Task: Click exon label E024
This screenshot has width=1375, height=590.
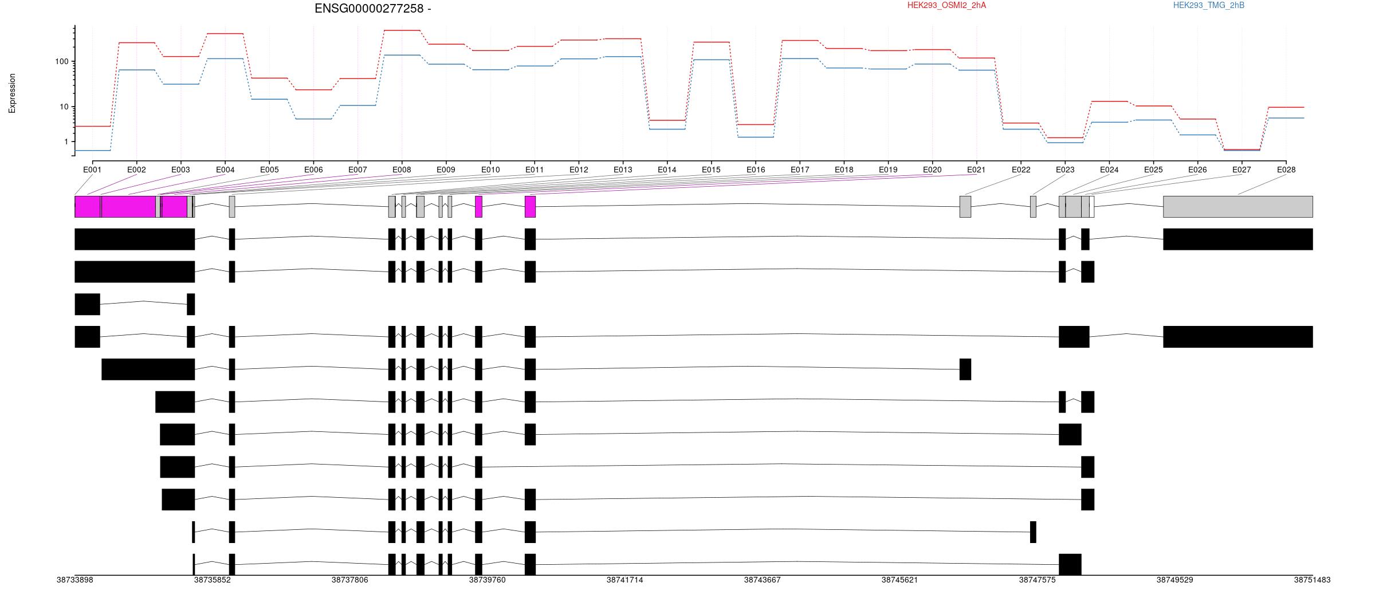Action: (x=1109, y=170)
